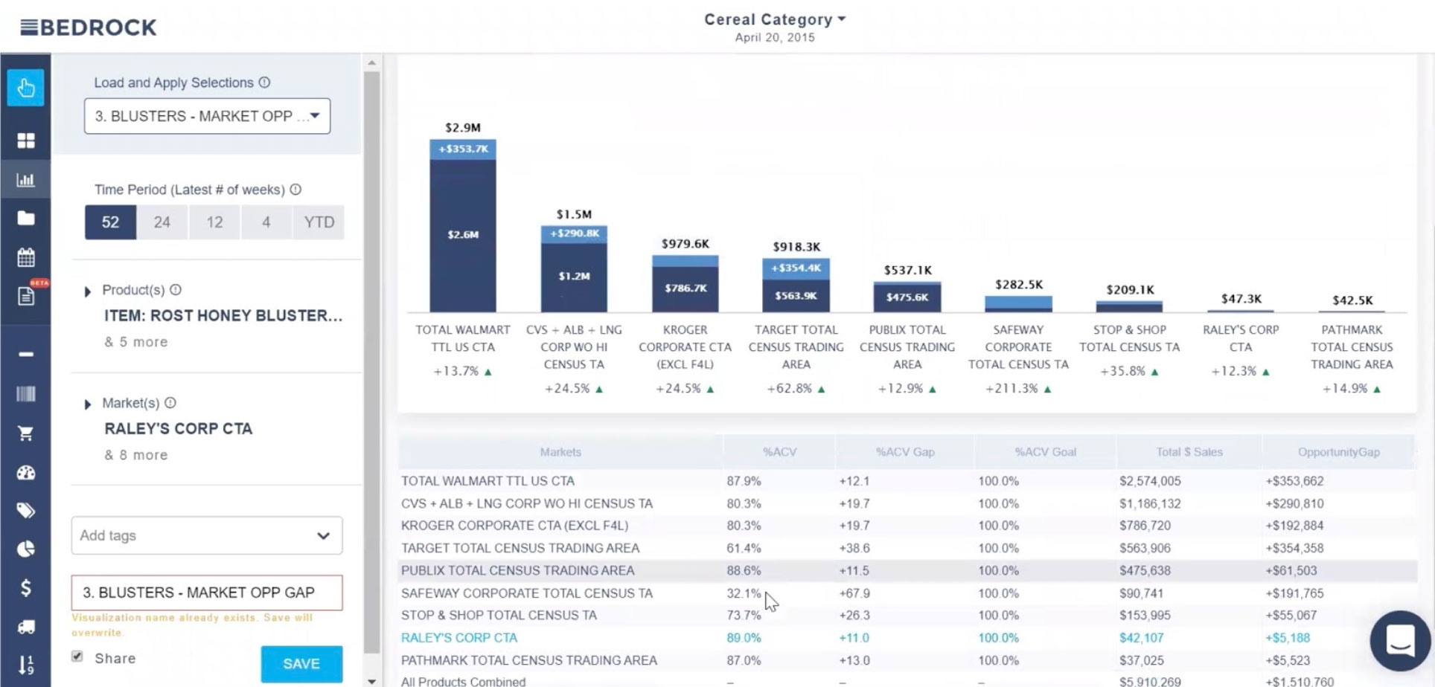1435x687 pixels.
Task: Click the Kroger $979.6K bar
Action: click(685, 283)
